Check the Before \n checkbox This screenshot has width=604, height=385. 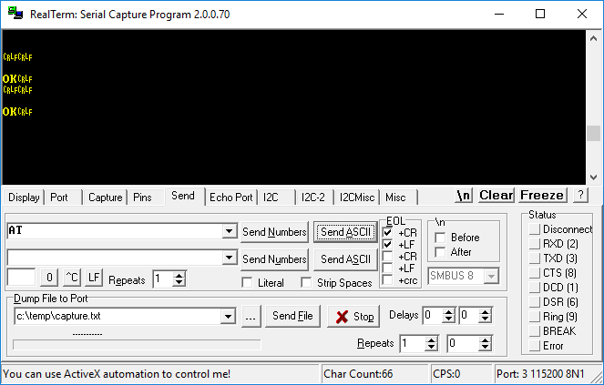pos(440,238)
